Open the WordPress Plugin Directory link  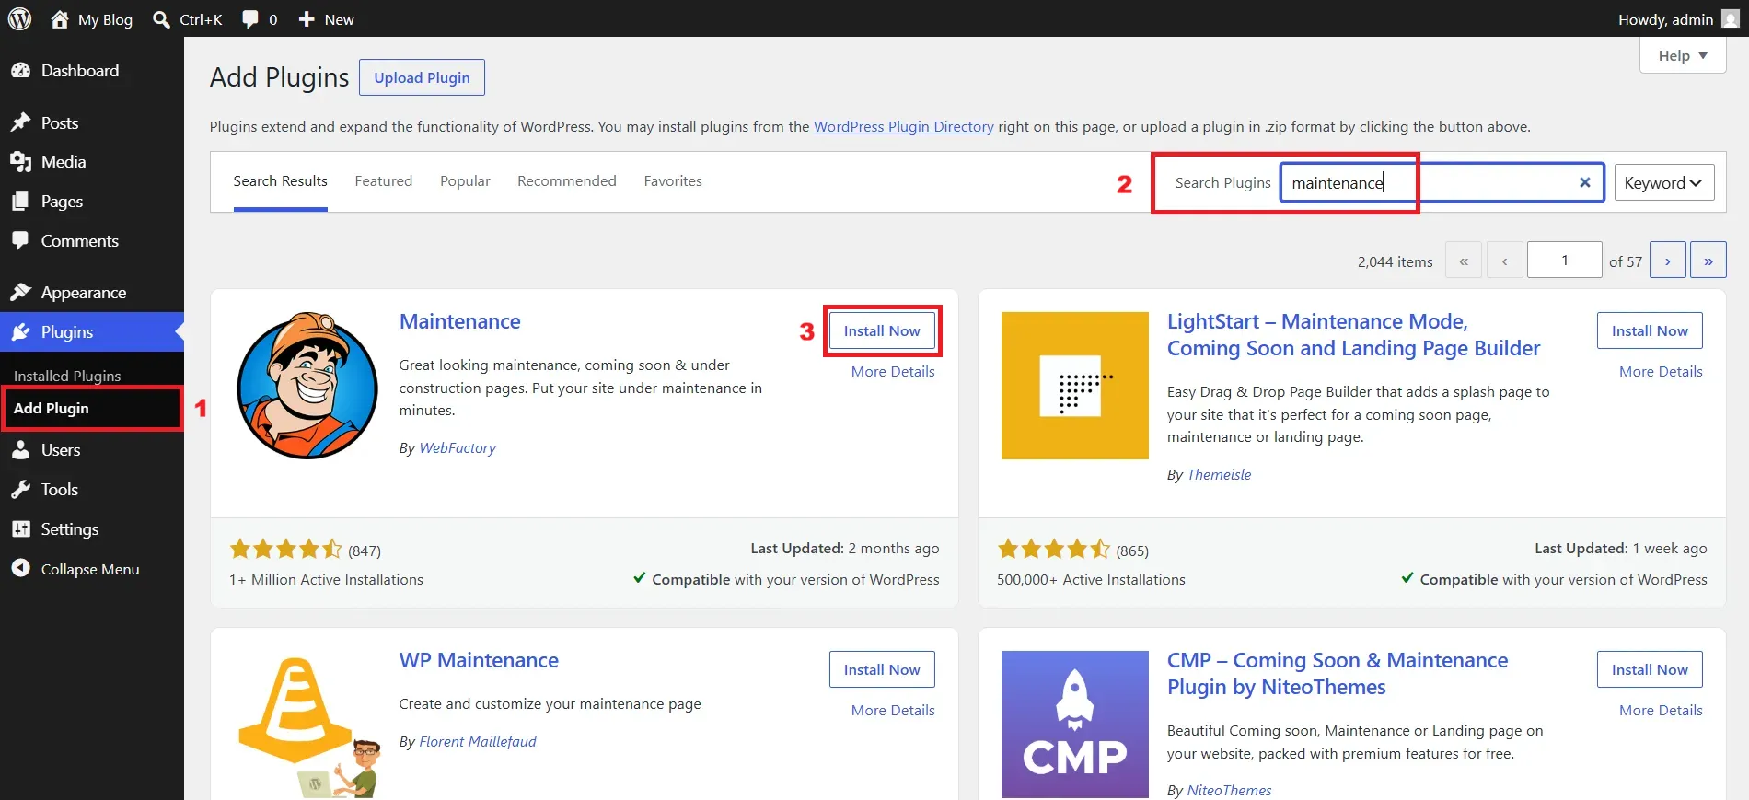[x=904, y=126]
